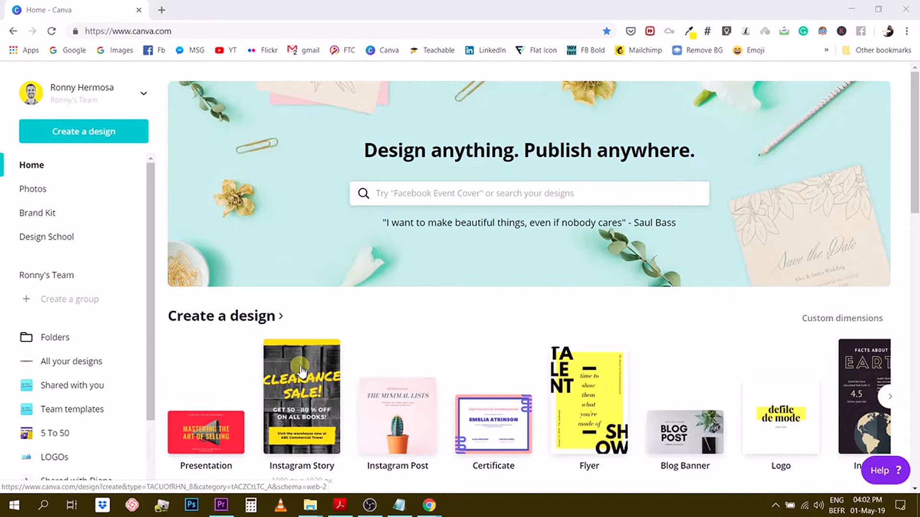Open Shared with you
The image size is (920, 517).
[72, 385]
